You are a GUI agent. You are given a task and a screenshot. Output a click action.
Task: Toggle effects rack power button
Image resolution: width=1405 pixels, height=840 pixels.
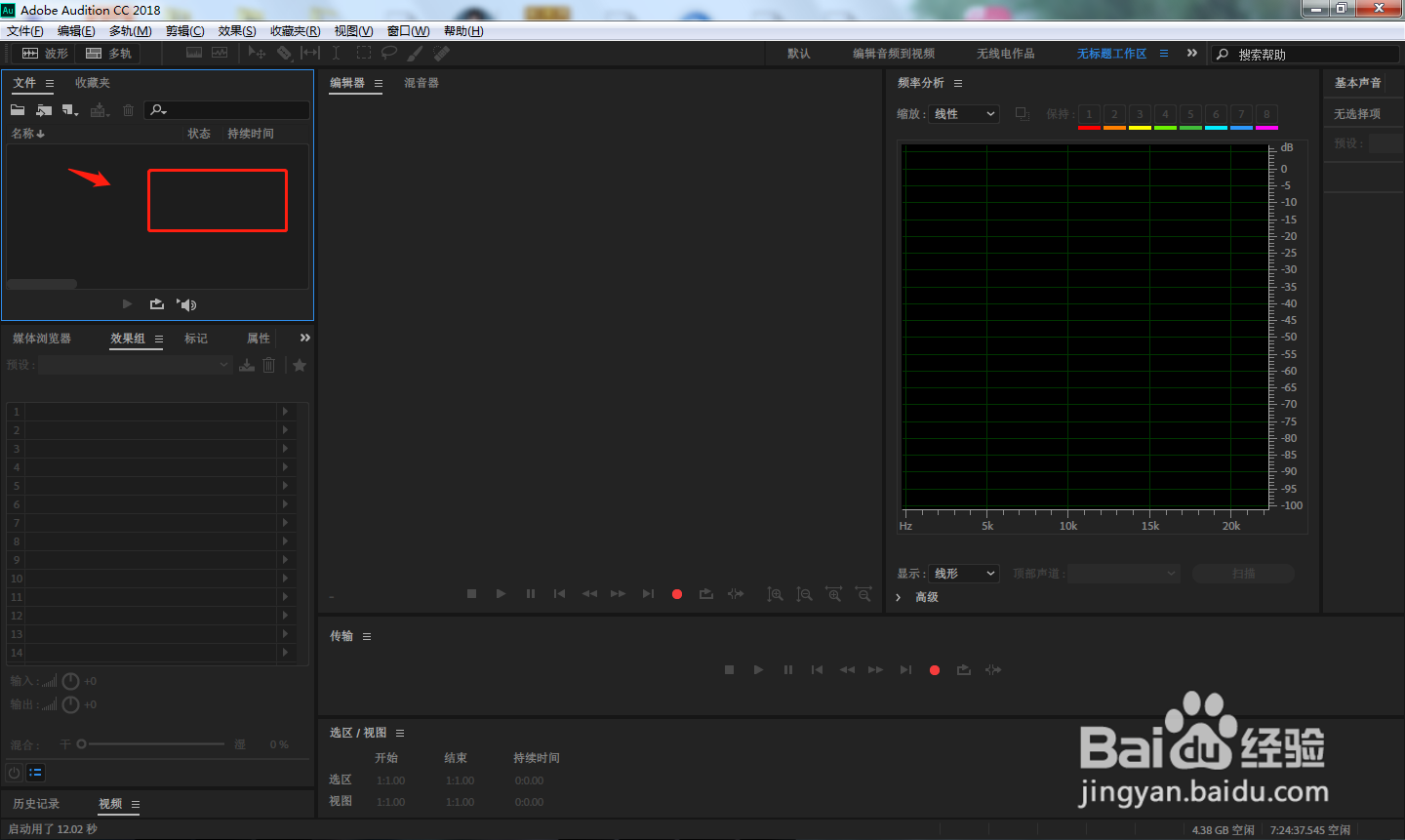point(15,772)
